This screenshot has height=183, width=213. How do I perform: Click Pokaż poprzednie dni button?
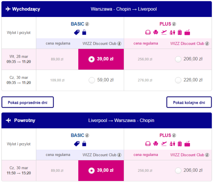(27, 102)
